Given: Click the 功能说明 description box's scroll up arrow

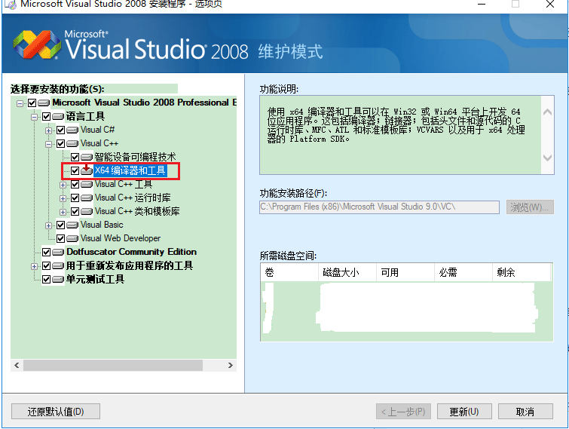Looking at the screenshot, I should click(547, 112).
